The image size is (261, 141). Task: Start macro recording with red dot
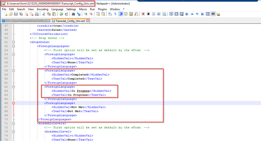[143, 14]
